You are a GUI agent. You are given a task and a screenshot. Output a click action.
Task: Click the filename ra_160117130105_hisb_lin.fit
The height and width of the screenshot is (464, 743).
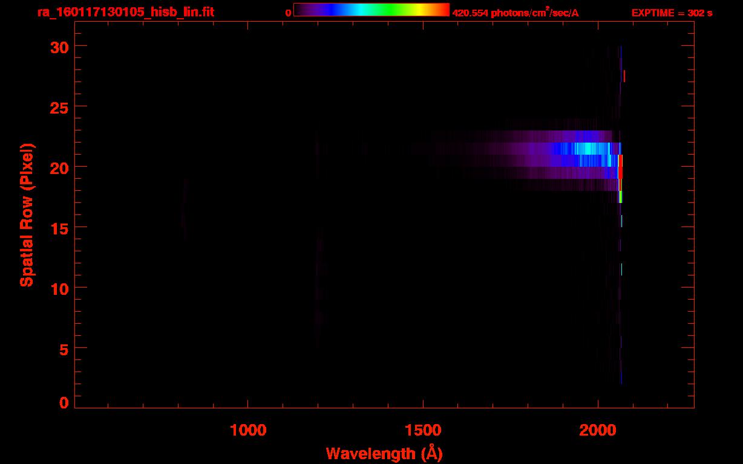pyautogui.click(x=125, y=12)
